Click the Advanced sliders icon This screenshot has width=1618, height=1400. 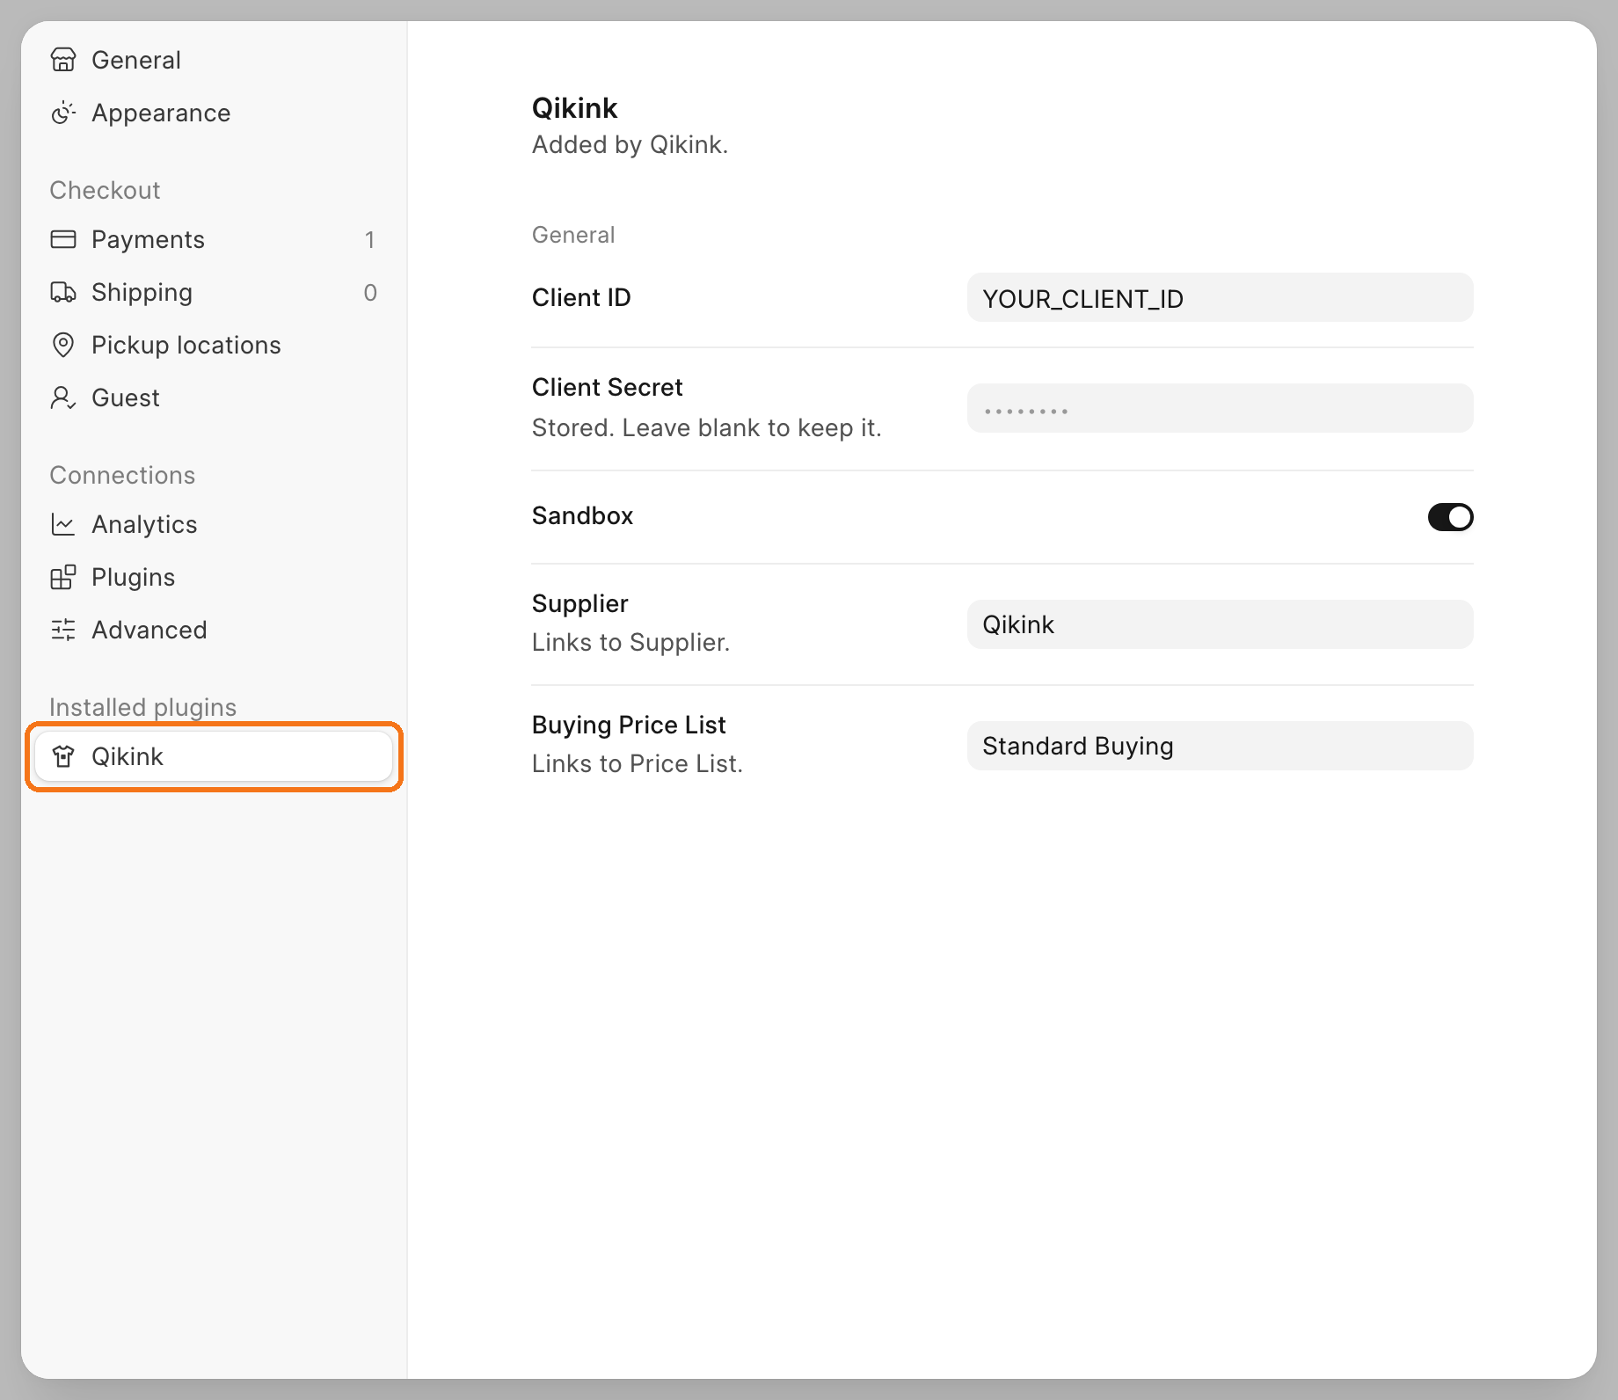click(x=63, y=630)
